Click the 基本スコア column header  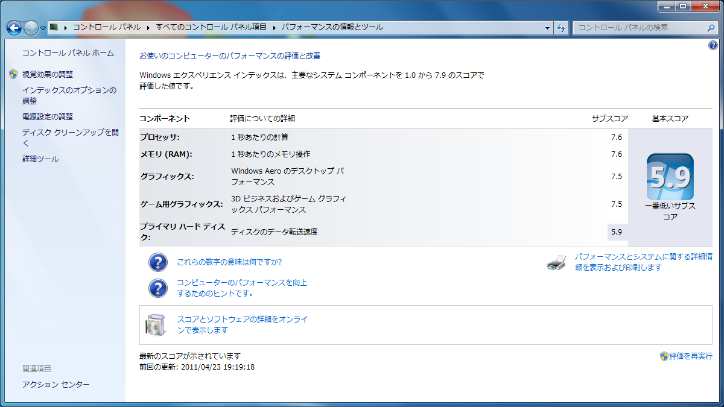[x=670, y=118]
